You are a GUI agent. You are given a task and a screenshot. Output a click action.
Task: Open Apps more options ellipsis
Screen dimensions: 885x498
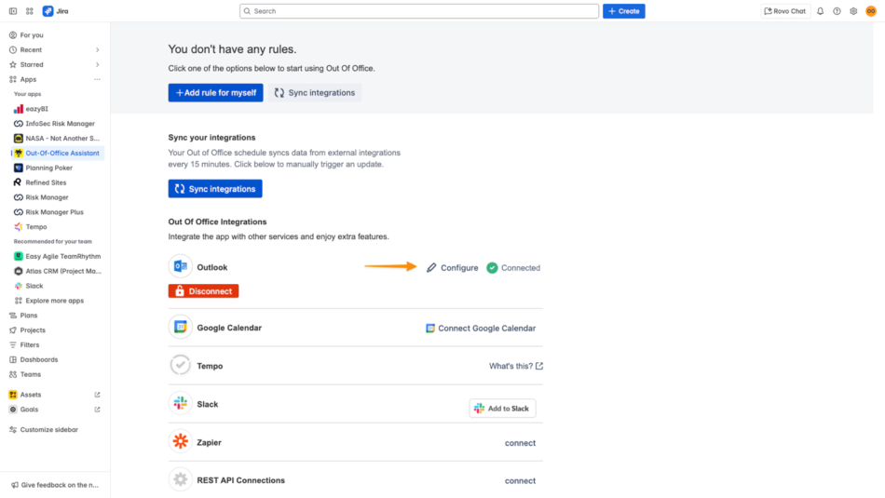pos(97,80)
